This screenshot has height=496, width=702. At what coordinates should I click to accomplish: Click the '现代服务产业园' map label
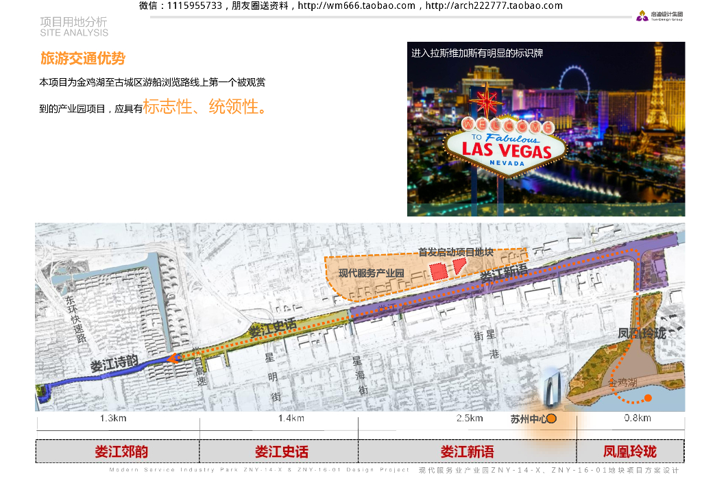(x=371, y=273)
